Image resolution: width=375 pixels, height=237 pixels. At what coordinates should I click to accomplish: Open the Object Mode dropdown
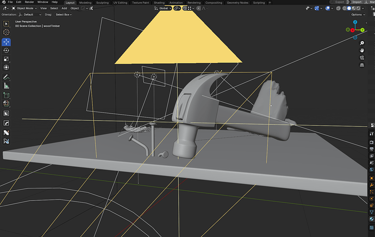tap(24, 8)
